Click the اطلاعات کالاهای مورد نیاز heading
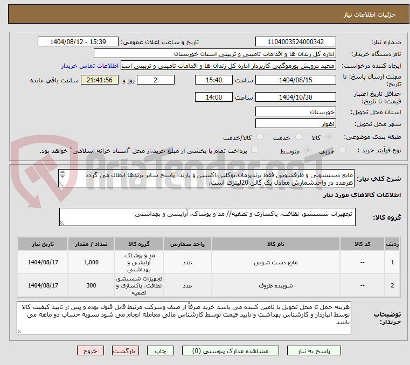Viewport: 410px width, 365px height. (362, 195)
